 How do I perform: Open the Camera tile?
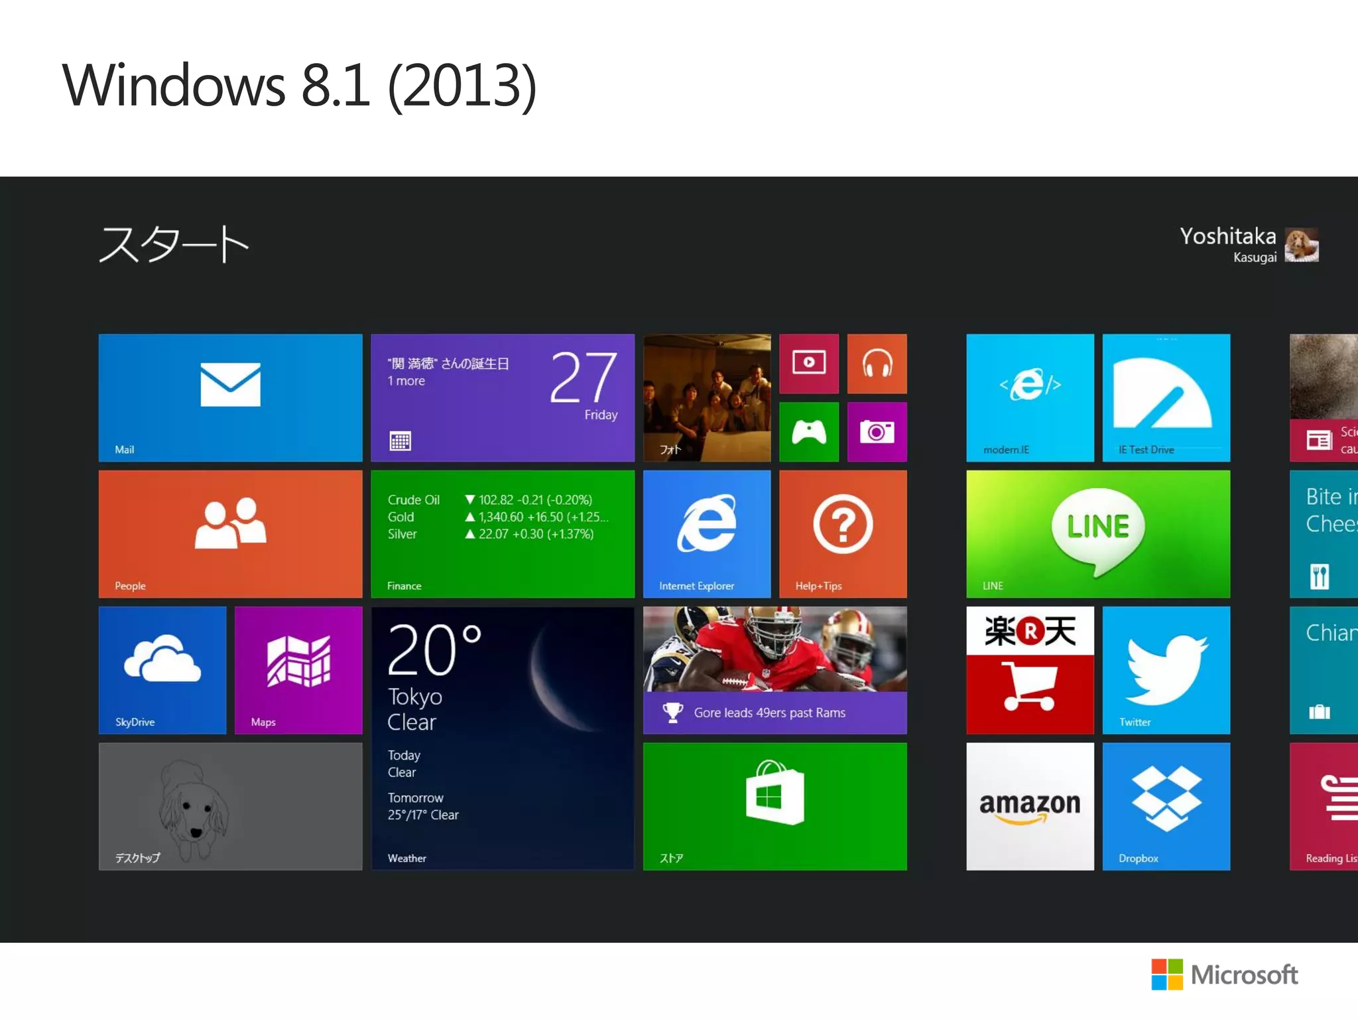coord(877,432)
